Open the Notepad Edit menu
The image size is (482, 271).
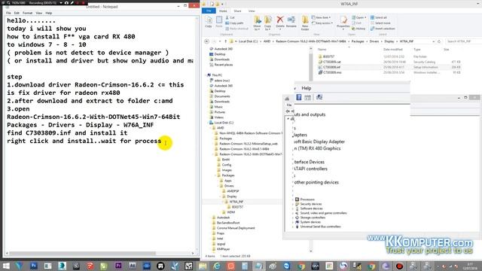[17, 13]
